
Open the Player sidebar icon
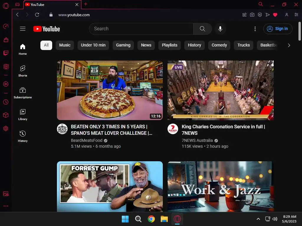6,84
